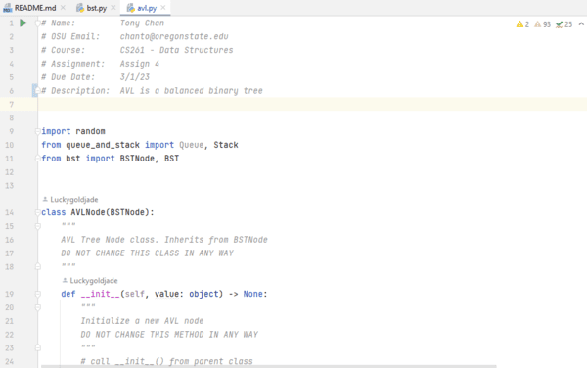The image size is (587, 368).
Task: Click 'AVLNode' in the class definition
Action: (x=88, y=212)
